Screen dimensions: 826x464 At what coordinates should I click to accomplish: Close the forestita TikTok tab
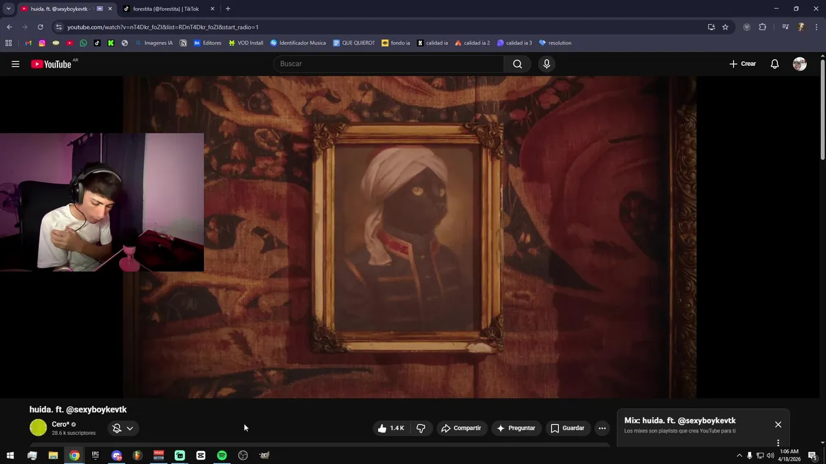(212, 9)
